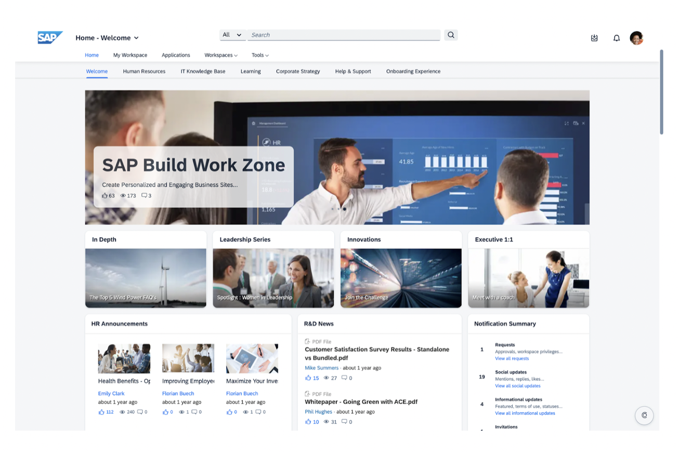Open the Onboarding Experience tab
Viewport: 679px width, 453px height.
coord(413,72)
